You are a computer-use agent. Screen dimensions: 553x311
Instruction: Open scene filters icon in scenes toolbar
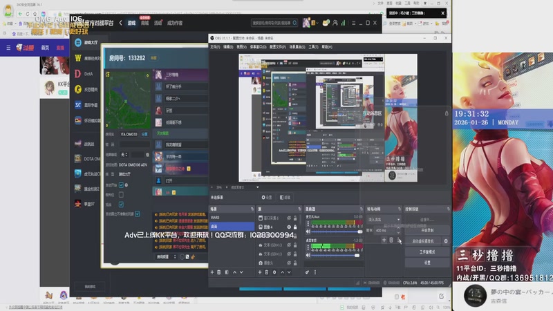(227, 272)
